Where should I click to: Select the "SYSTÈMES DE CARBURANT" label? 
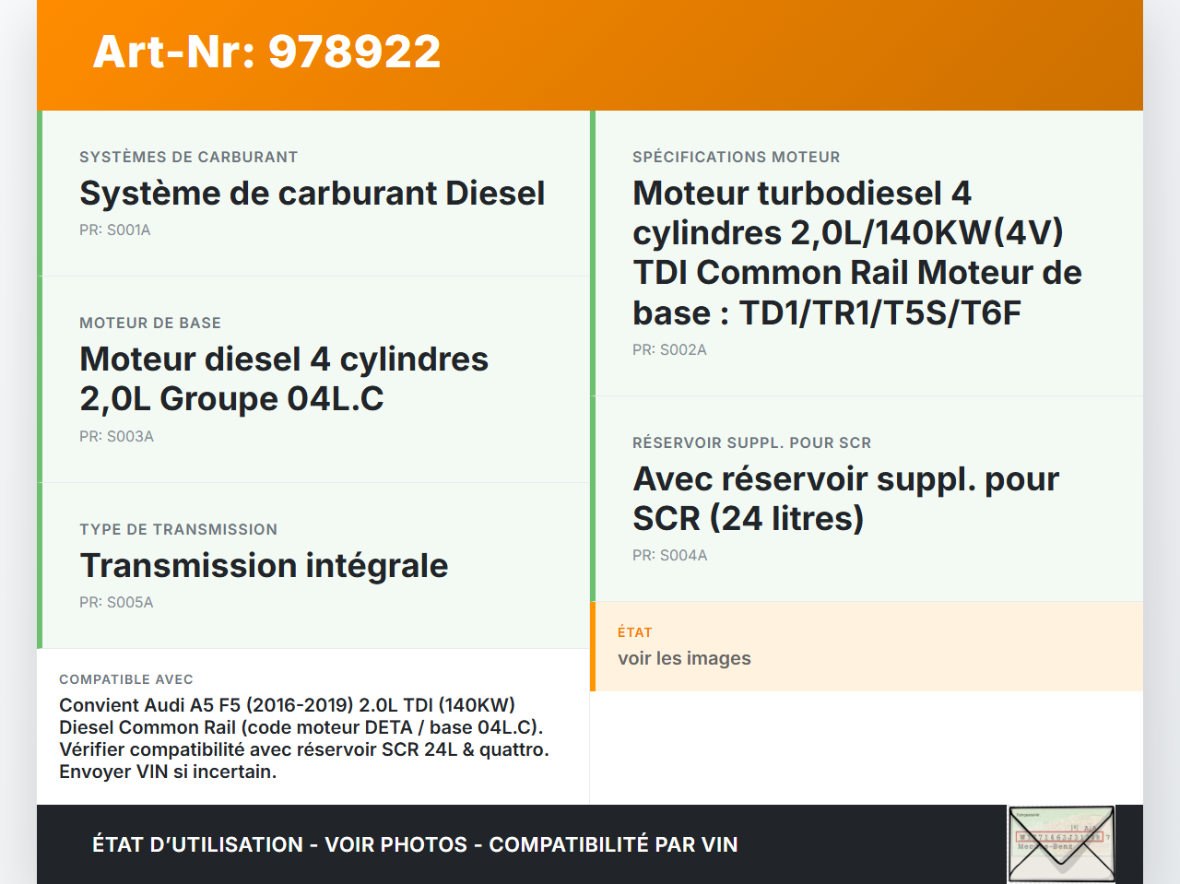tap(189, 157)
